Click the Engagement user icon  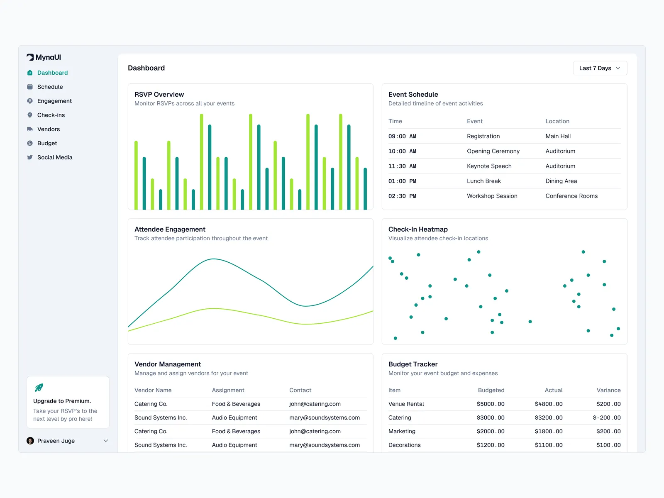tap(30, 101)
